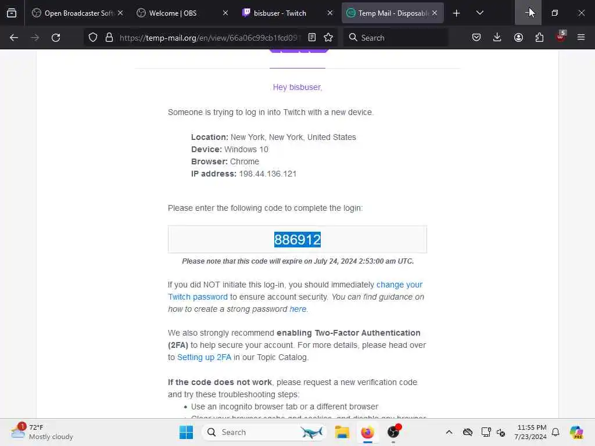Click the IP address 198.44.136.121 value
Viewport: 595px width, 446px height.
[267, 174]
